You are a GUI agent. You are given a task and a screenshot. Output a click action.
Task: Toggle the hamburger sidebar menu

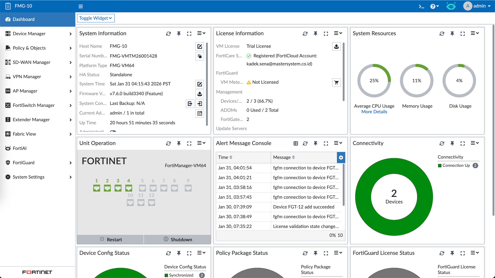tap(81, 6)
